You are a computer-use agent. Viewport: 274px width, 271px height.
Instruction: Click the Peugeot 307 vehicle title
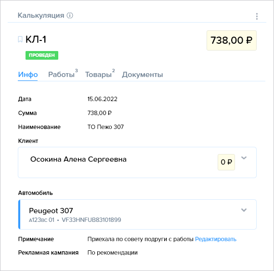pos(51,210)
